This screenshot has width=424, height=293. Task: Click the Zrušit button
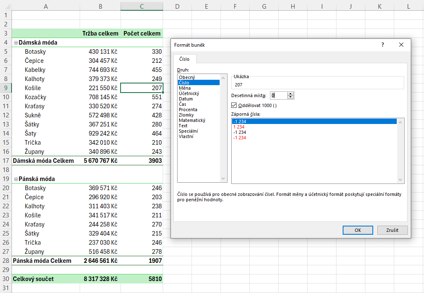(x=392, y=230)
